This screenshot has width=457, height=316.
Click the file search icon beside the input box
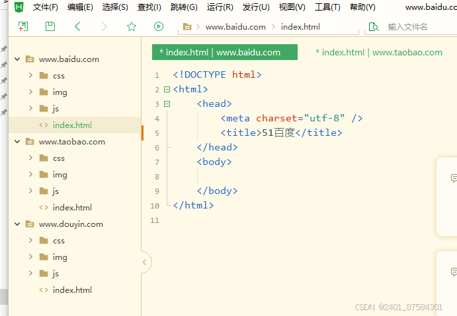tap(374, 27)
